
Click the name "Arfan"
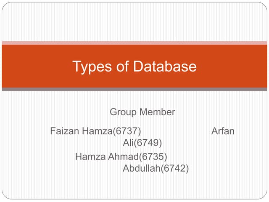coord(223,131)
